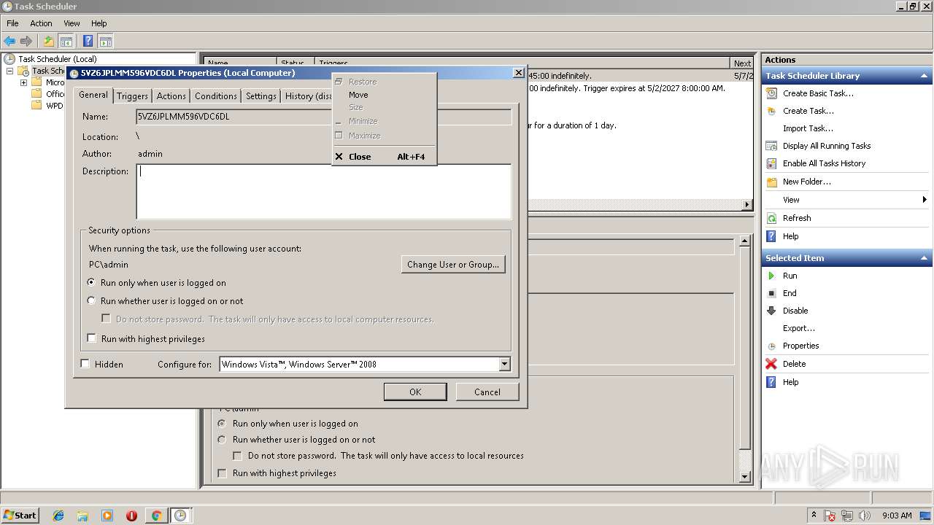Click the Back arrow in the toolbar
934x525 pixels.
click(x=9, y=42)
